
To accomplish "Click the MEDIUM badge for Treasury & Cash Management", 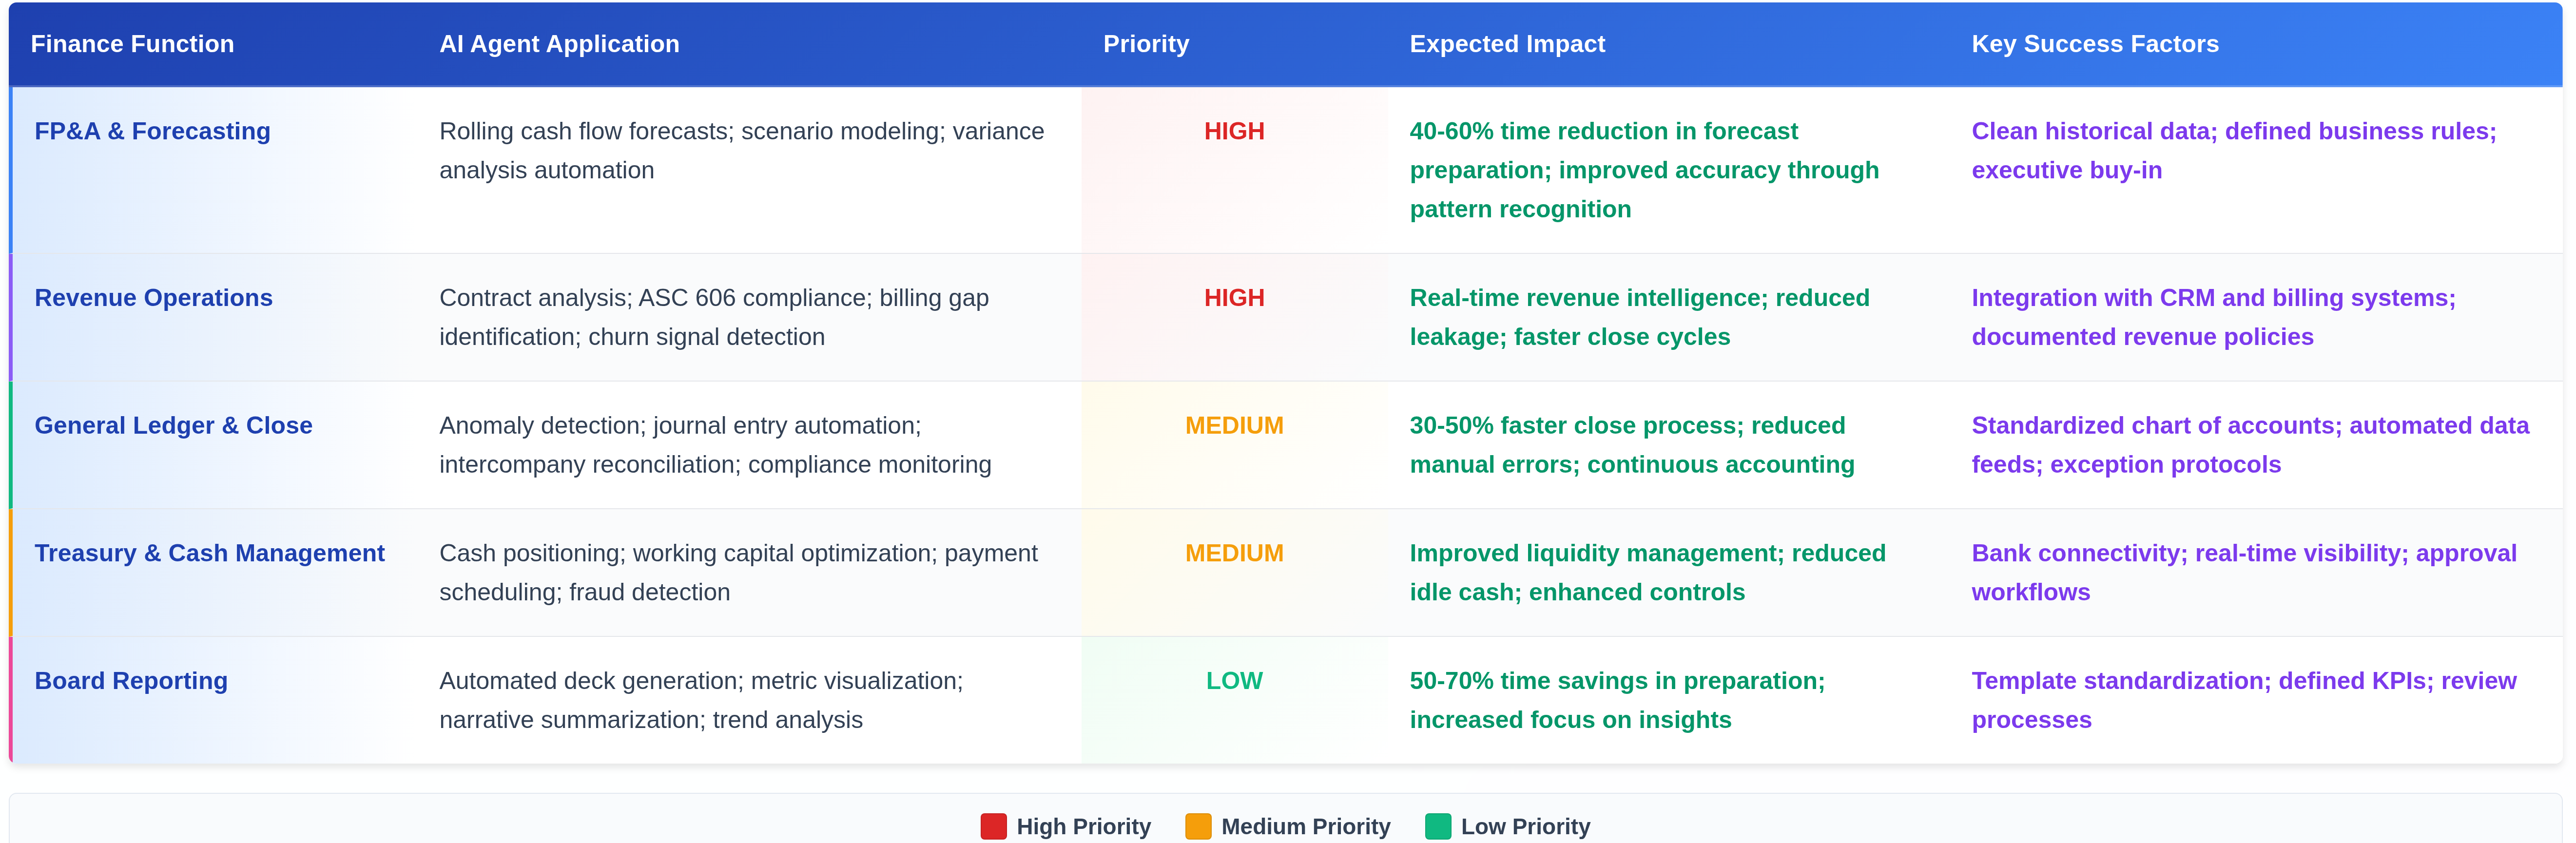I will pos(1234,553).
